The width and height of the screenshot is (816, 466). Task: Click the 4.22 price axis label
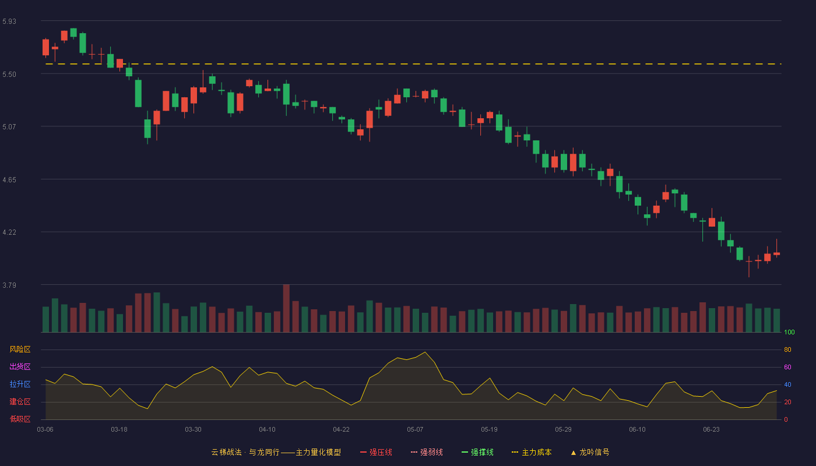[x=9, y=232]
